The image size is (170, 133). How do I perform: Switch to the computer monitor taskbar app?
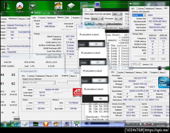pyautogui.click(x=66, y=124)
